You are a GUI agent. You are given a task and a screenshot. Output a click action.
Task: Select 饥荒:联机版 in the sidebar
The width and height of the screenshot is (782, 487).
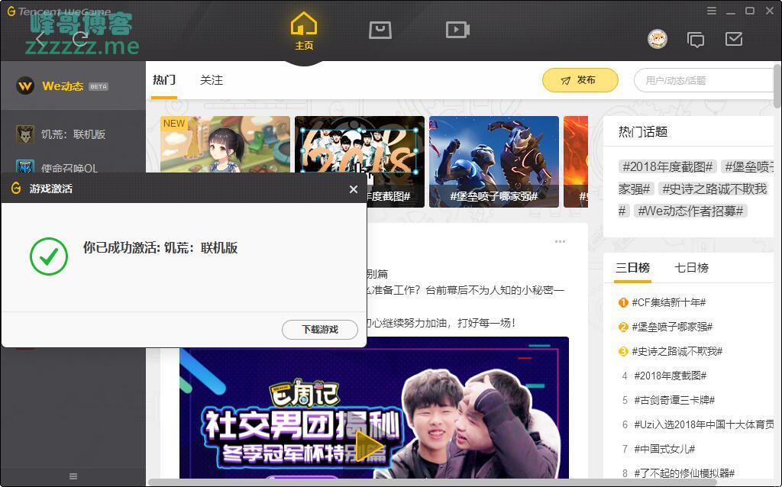pos(73,134)
